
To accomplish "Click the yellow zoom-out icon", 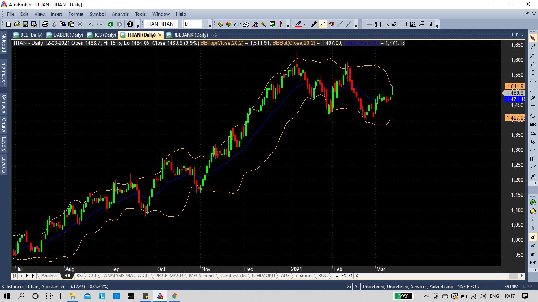I will click(x=533, y=211).
